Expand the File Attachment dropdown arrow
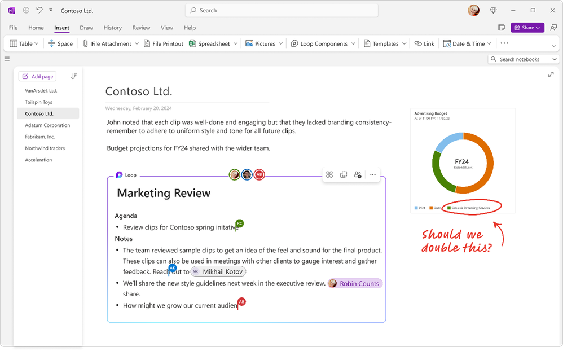The height and width of the screenshot is (351, 563). 137,43
